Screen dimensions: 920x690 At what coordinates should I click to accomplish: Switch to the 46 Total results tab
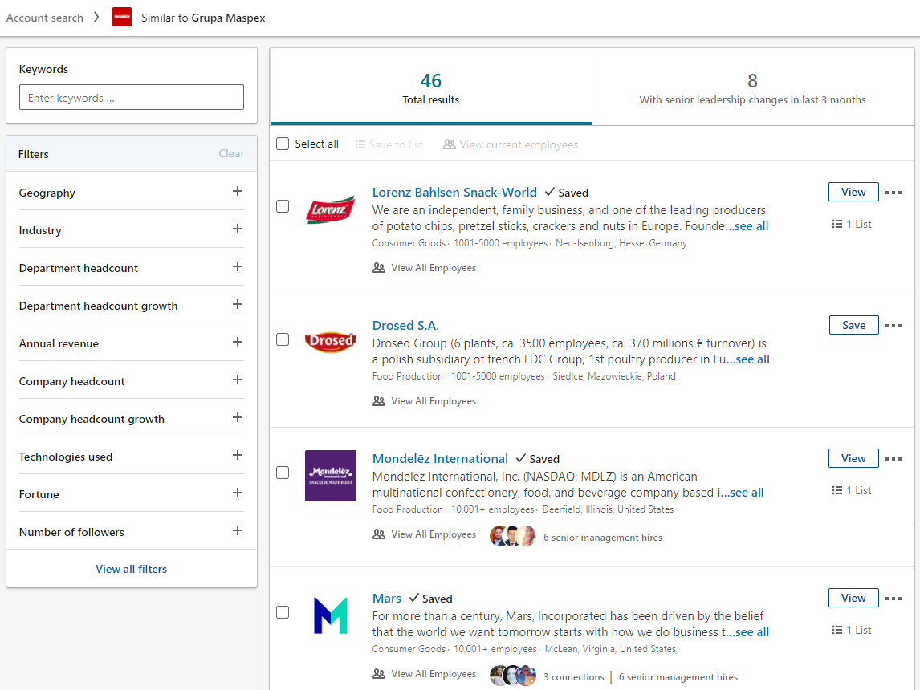pos(430,87)
